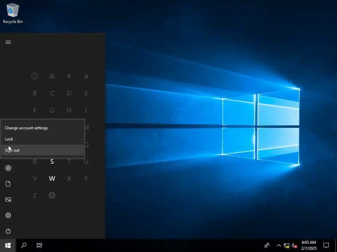Choose Sign out from the account menu
This screenshot has height=252, width=337.
point(42,150)
